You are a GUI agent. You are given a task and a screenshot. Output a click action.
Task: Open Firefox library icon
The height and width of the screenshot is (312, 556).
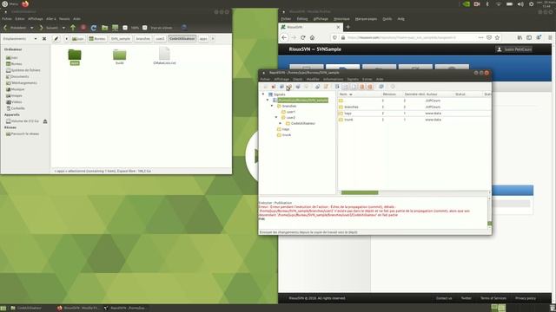520,37
